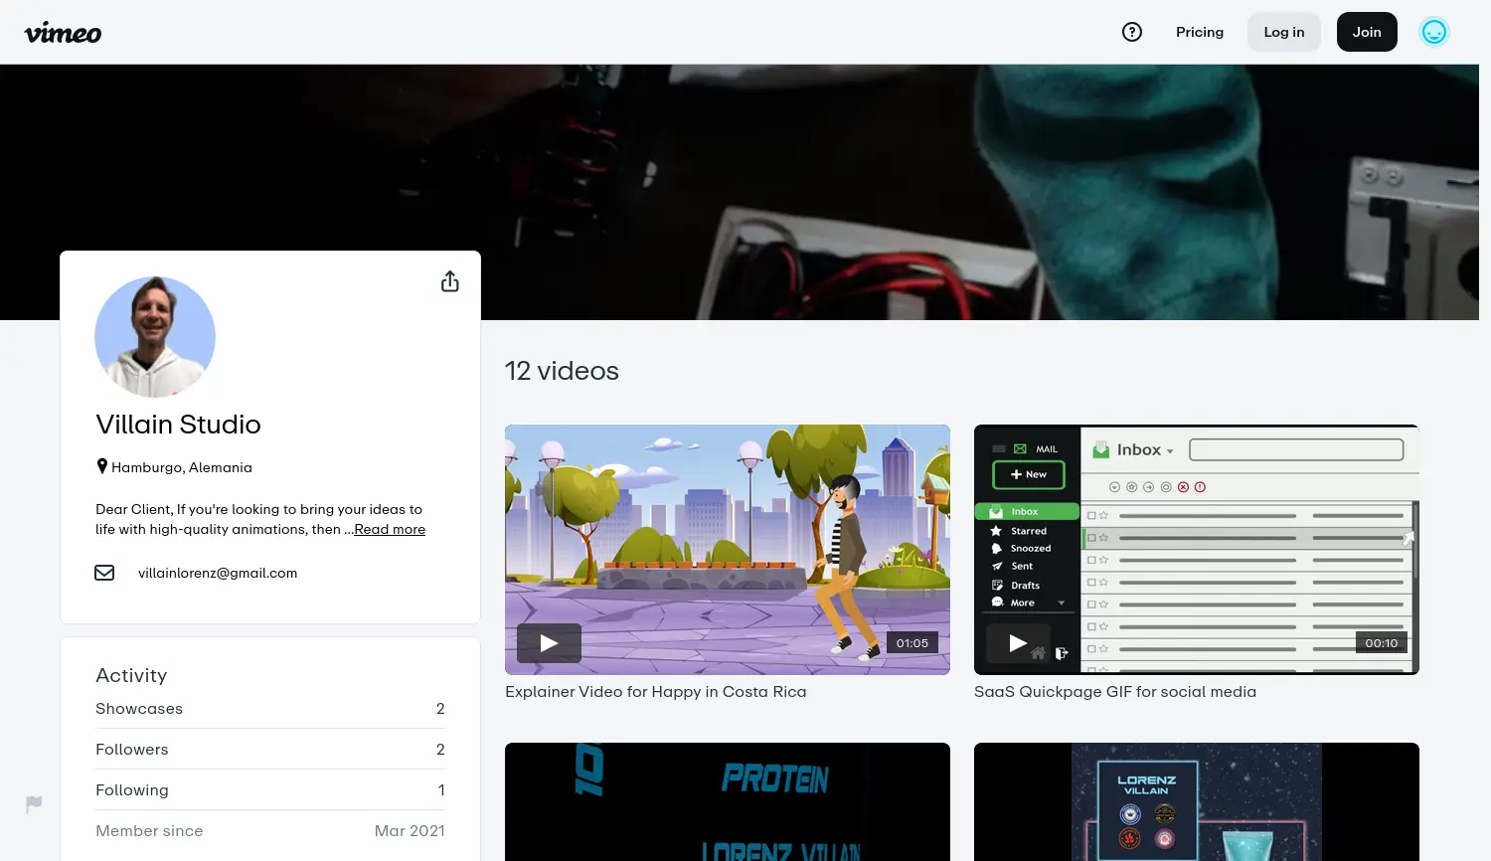This screenshot has width=1491, height=861.
Task: Click the location pin icon under Villain Studio
Action: (x=102, y=465)
